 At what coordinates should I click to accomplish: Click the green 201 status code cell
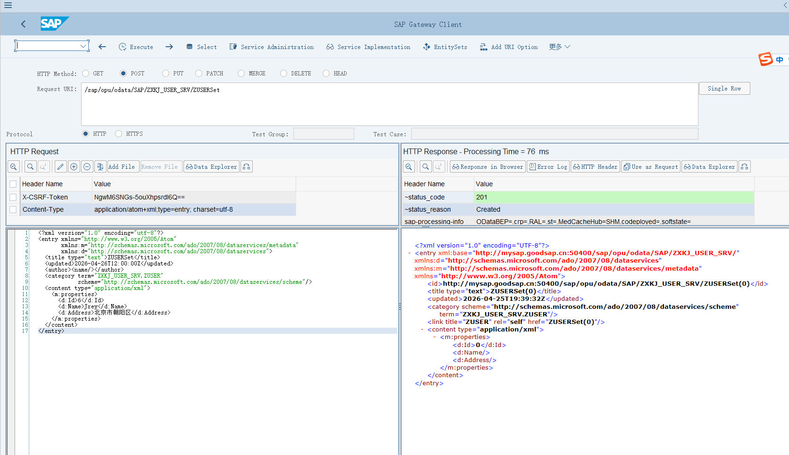(x=614, y=197)
